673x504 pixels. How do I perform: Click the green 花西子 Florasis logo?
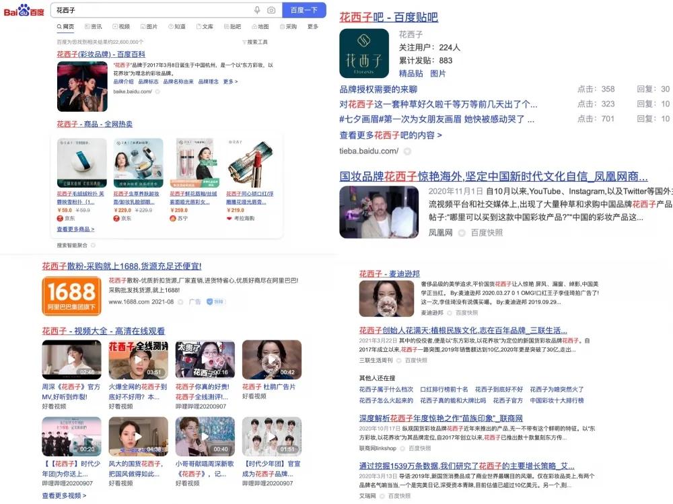tap(364, 53)
